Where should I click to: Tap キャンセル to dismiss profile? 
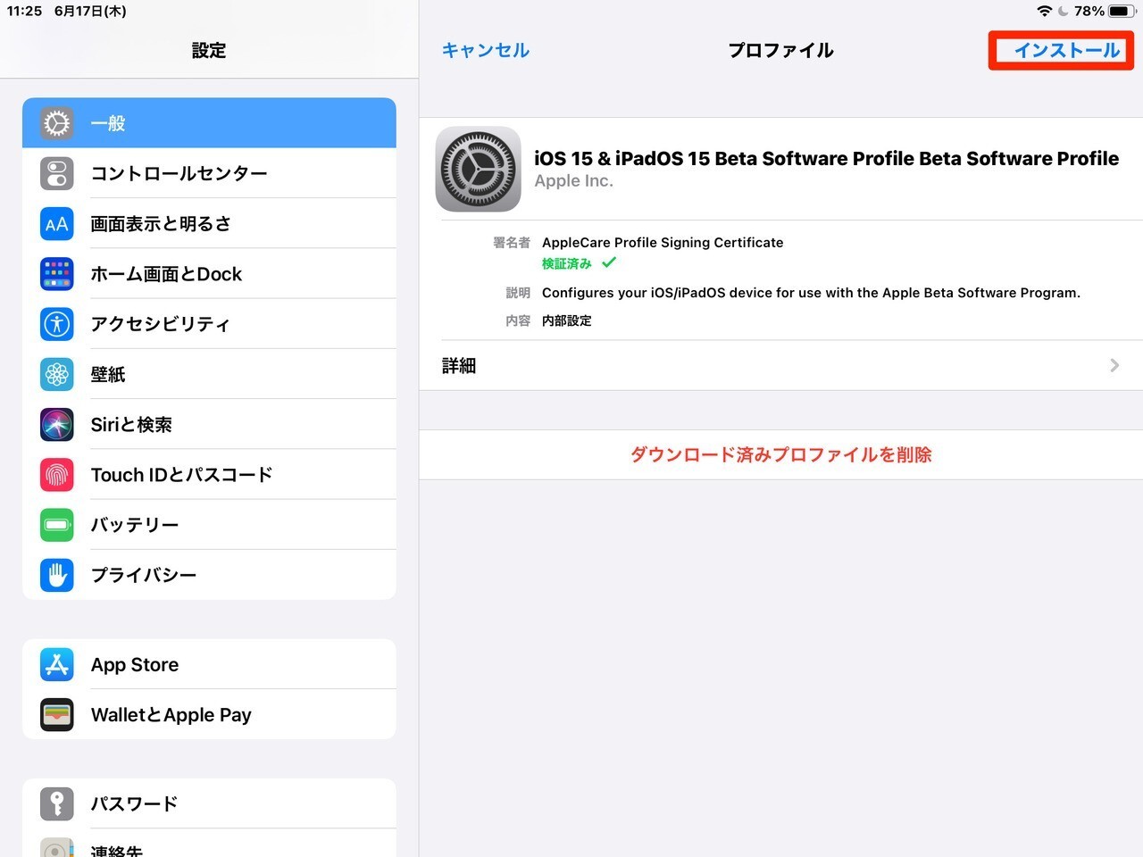486,50
